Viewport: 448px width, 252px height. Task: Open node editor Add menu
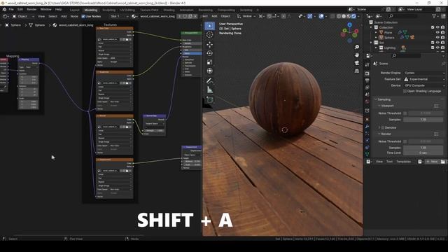[64, 17]
